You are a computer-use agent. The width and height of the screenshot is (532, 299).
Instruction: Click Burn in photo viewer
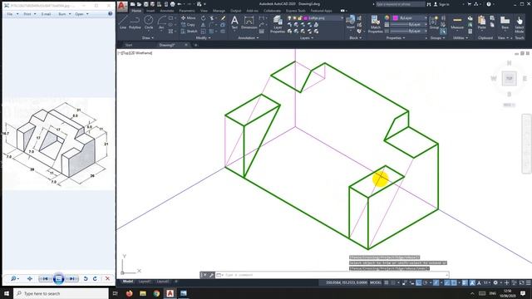[64, 14]
